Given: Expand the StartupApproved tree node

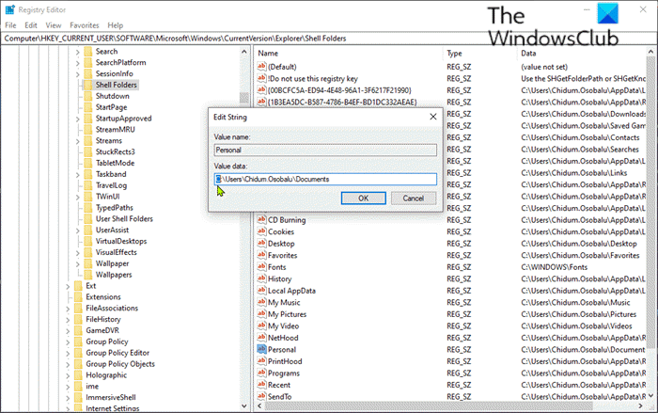Looking at the screenshot, I should coord(78,119).
